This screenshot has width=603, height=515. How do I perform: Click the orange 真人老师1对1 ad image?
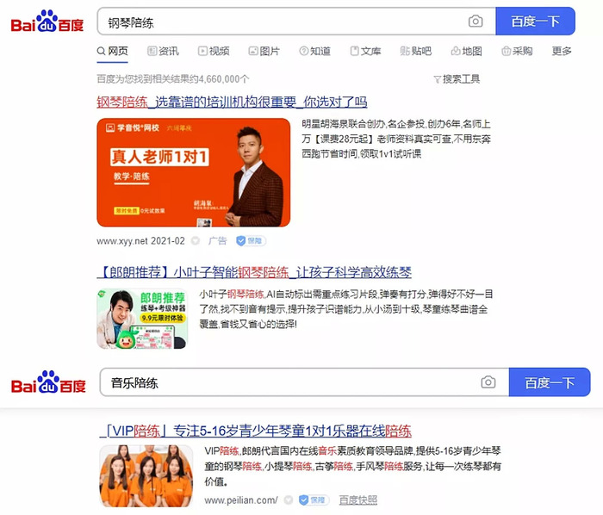[x=194, y=172]
